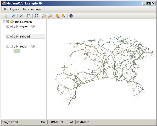
Task: Click the longitude value field in status bar
Action: pos(57,122)
